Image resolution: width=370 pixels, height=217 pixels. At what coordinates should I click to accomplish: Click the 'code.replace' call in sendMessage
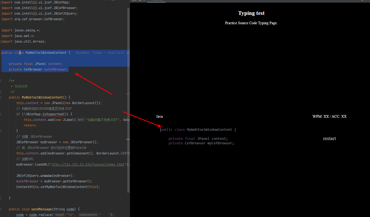pos(41,215)
